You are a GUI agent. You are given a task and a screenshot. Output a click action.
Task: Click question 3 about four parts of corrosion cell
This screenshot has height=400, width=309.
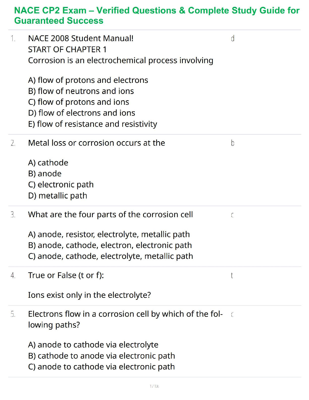tap(110, 215)
